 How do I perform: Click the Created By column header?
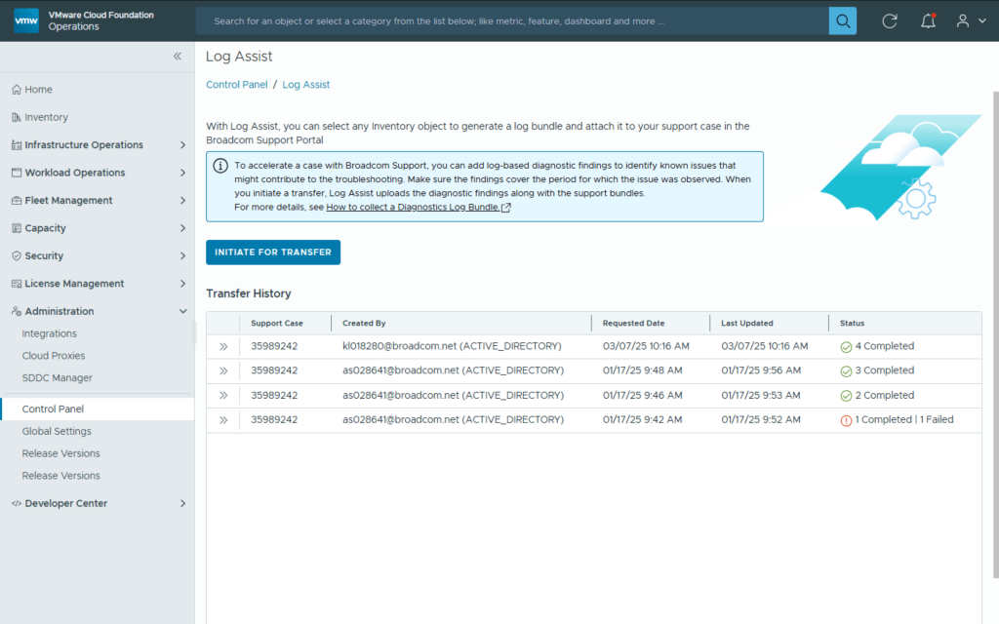(364, 324)
